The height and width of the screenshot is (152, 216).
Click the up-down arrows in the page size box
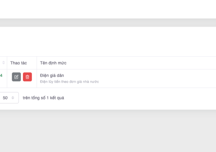[13, 98]
